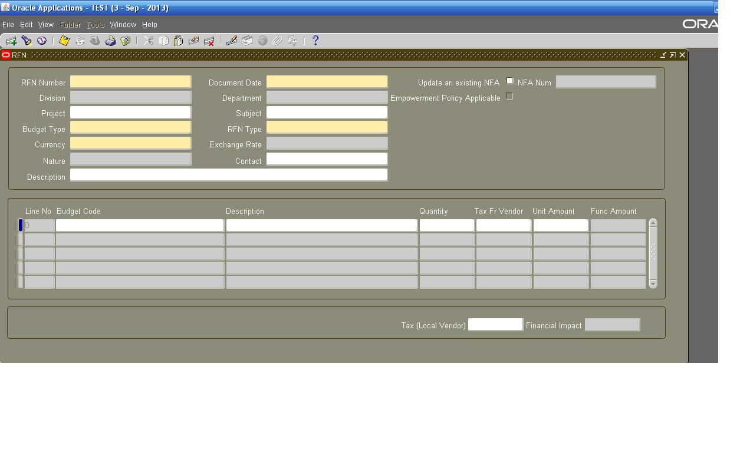Click the first row Budget Code field
The height and width of the screenshot is (462, 740).
(140, 225)
